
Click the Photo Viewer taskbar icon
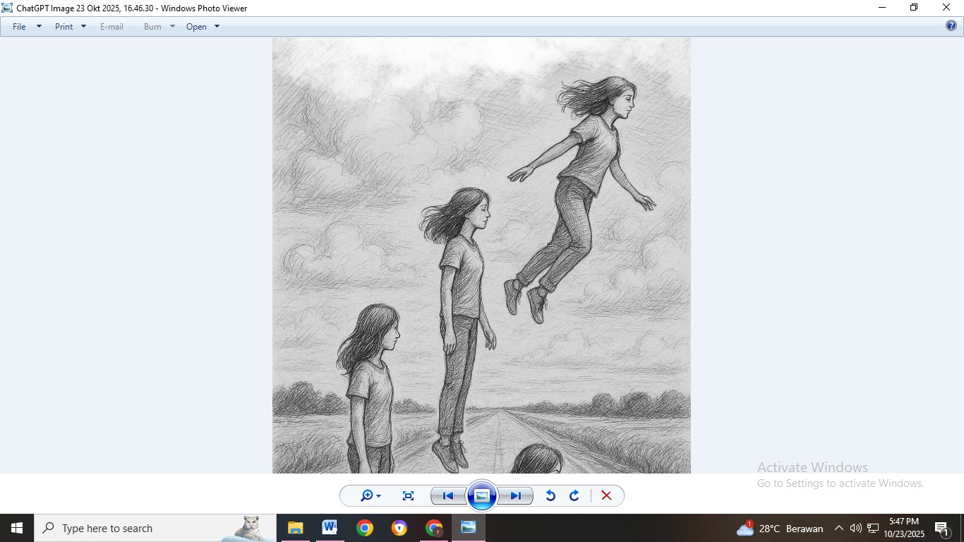coord(469,528)
